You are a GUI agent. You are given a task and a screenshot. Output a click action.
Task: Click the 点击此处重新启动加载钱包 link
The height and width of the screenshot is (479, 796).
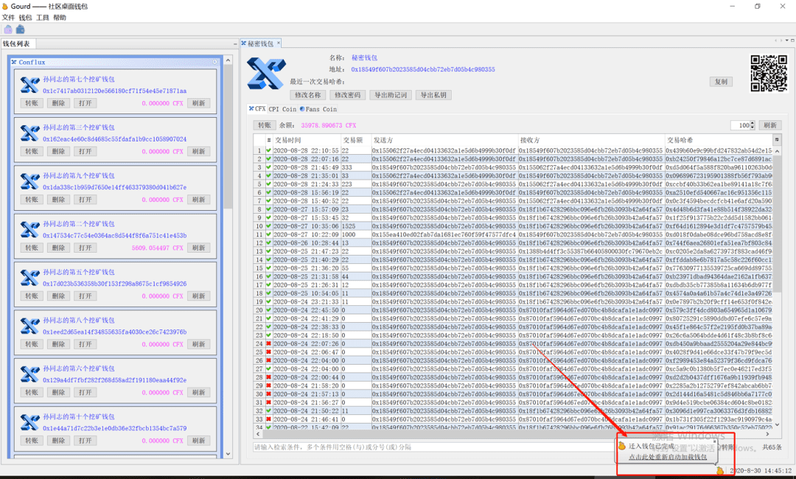tap(668, 457)
